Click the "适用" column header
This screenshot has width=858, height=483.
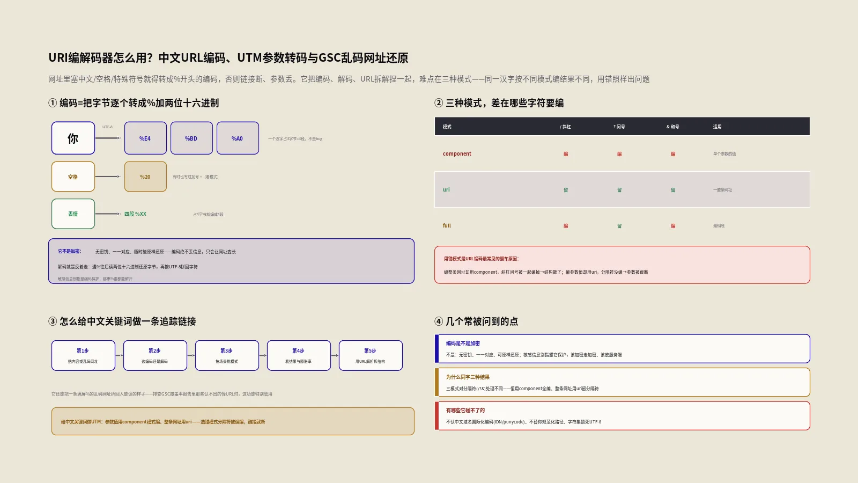(718, 127)
